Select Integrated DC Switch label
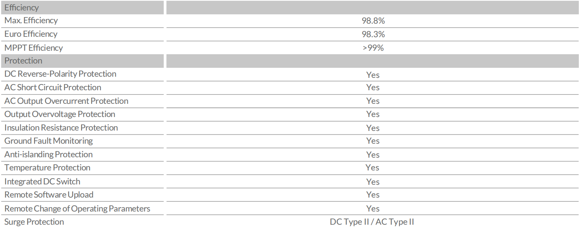Image resolution: width=580 pixels, height=227 pixels. coord(42,181)
